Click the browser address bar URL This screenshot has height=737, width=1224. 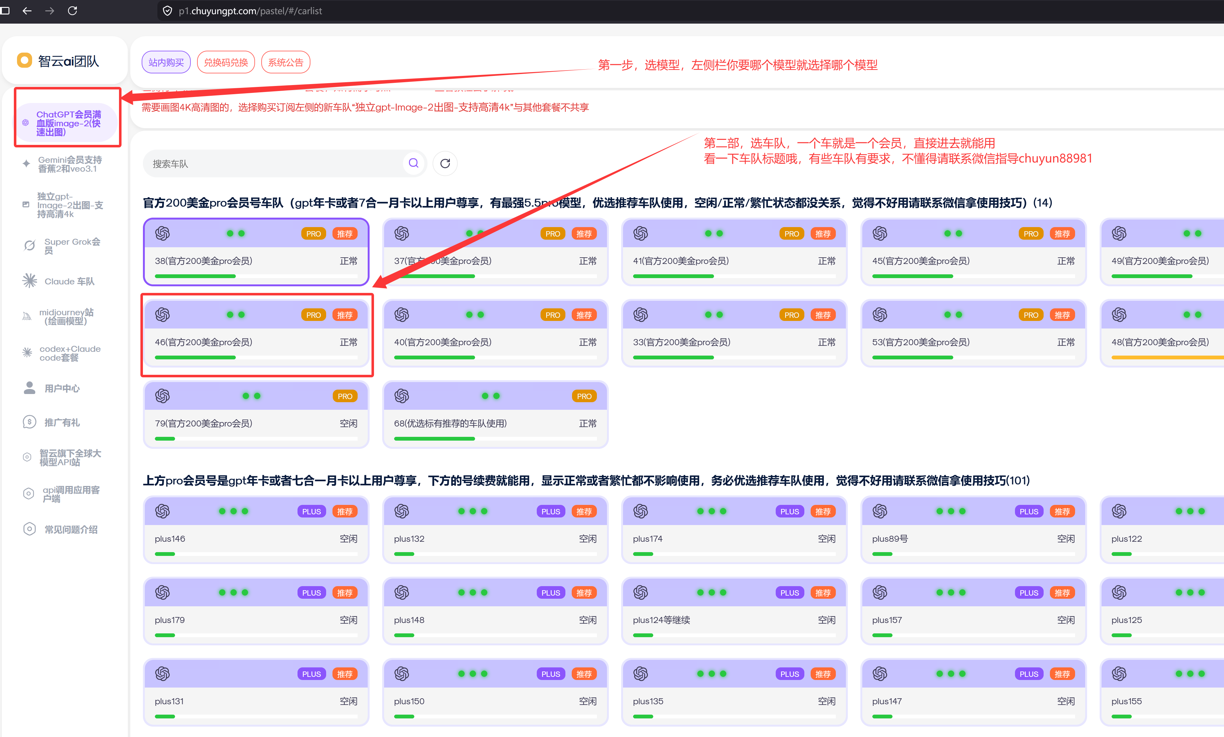[250, 11]
